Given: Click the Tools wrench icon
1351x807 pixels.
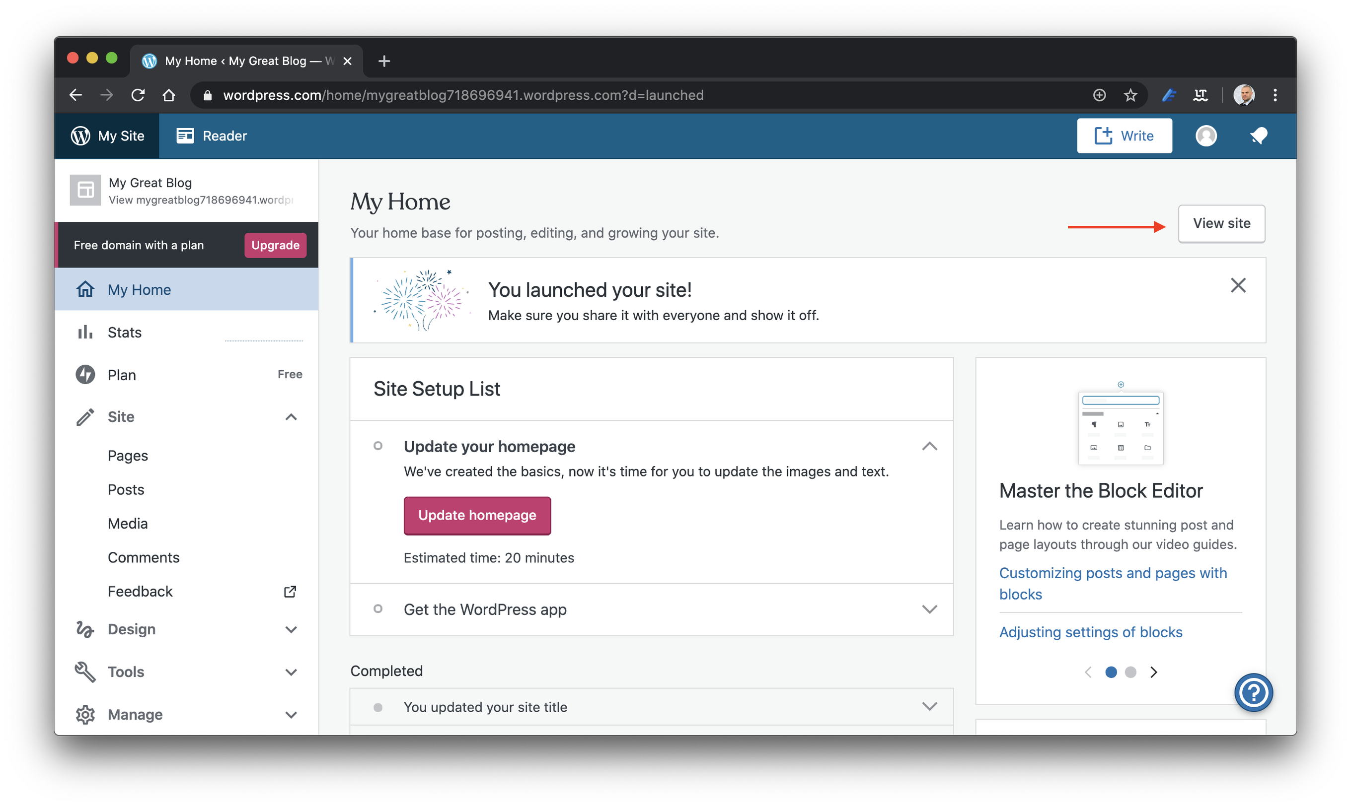Looking at the screenshot, I should (x=85, y=672).
